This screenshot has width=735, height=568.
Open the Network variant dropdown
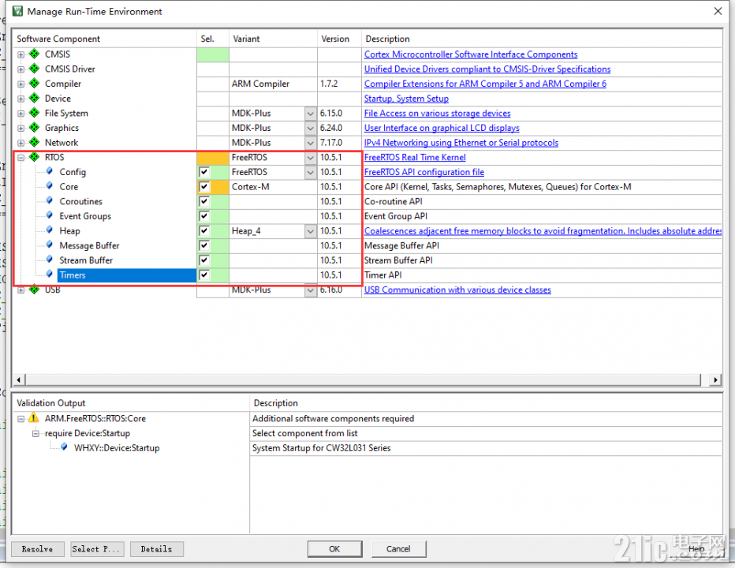(x=310, y=143)
